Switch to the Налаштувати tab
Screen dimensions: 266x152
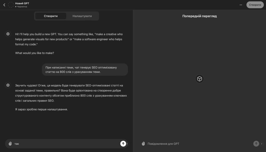click(x=82, y=16)
